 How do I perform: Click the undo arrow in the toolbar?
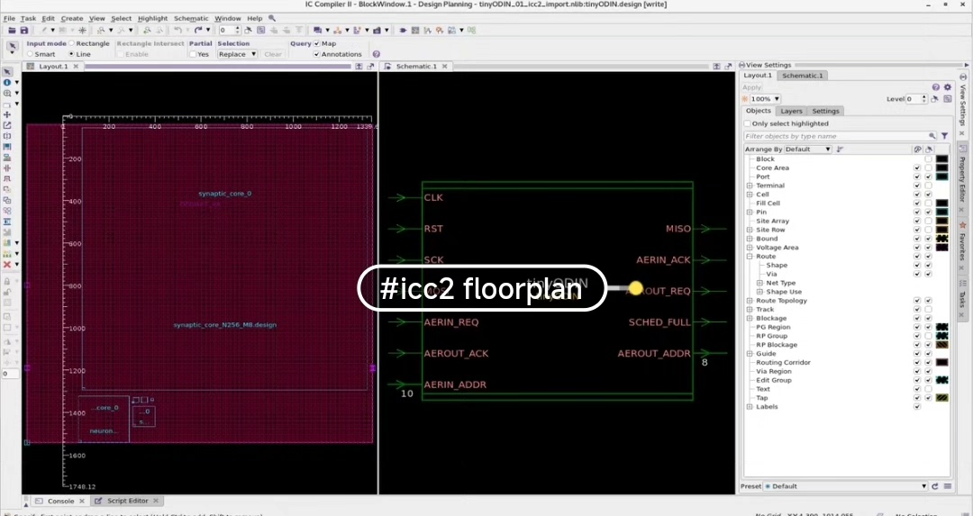click(177, 31)
